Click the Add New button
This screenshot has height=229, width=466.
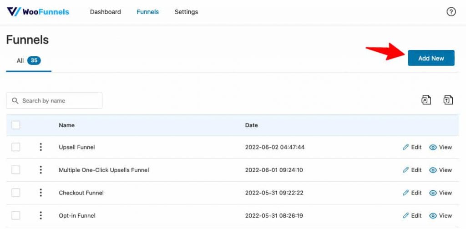pyautogui.click(x=431, y=58)
